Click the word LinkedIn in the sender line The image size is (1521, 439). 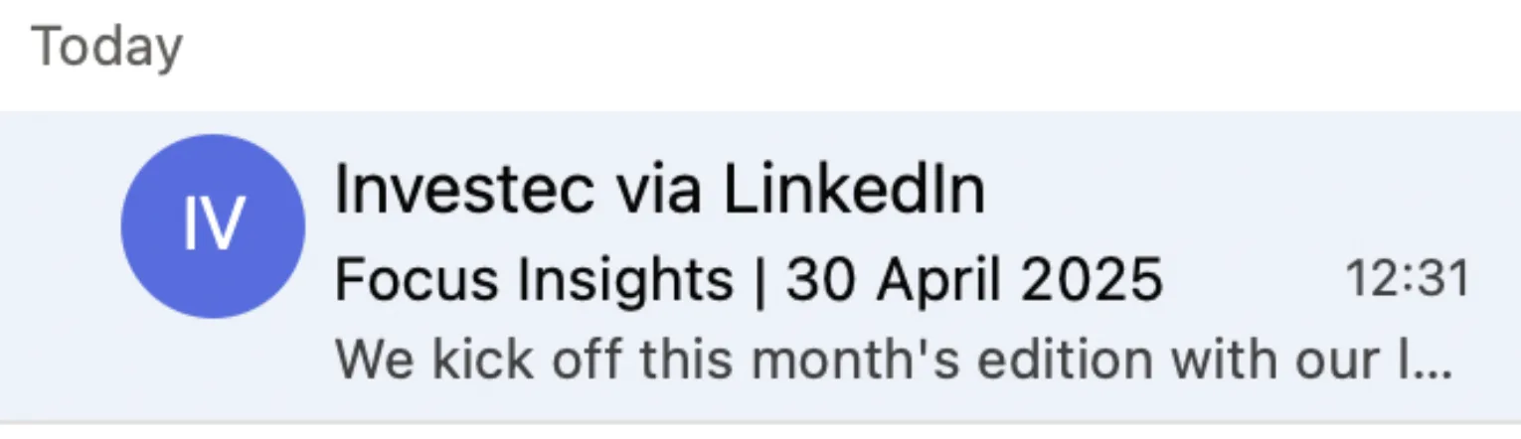point(853,190)
